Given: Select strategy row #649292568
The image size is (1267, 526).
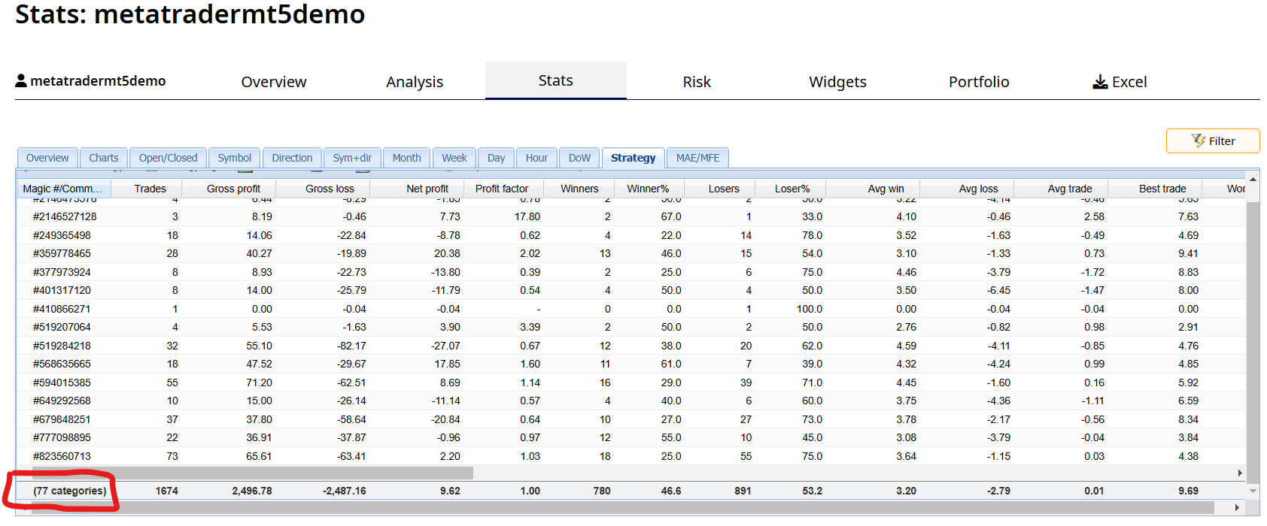Looking at the screenshot, I should [631, 401].
